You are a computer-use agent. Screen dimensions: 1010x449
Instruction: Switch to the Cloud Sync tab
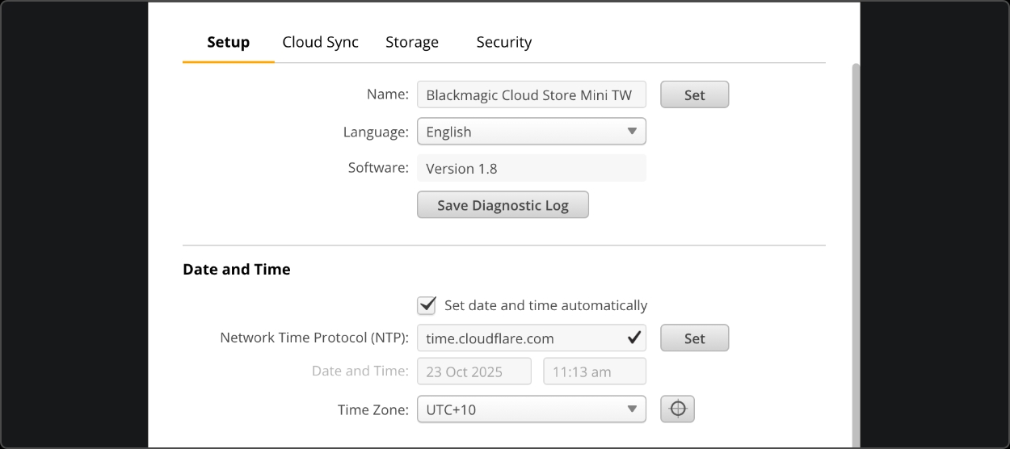pyautogui.click(x=320, y=42)
